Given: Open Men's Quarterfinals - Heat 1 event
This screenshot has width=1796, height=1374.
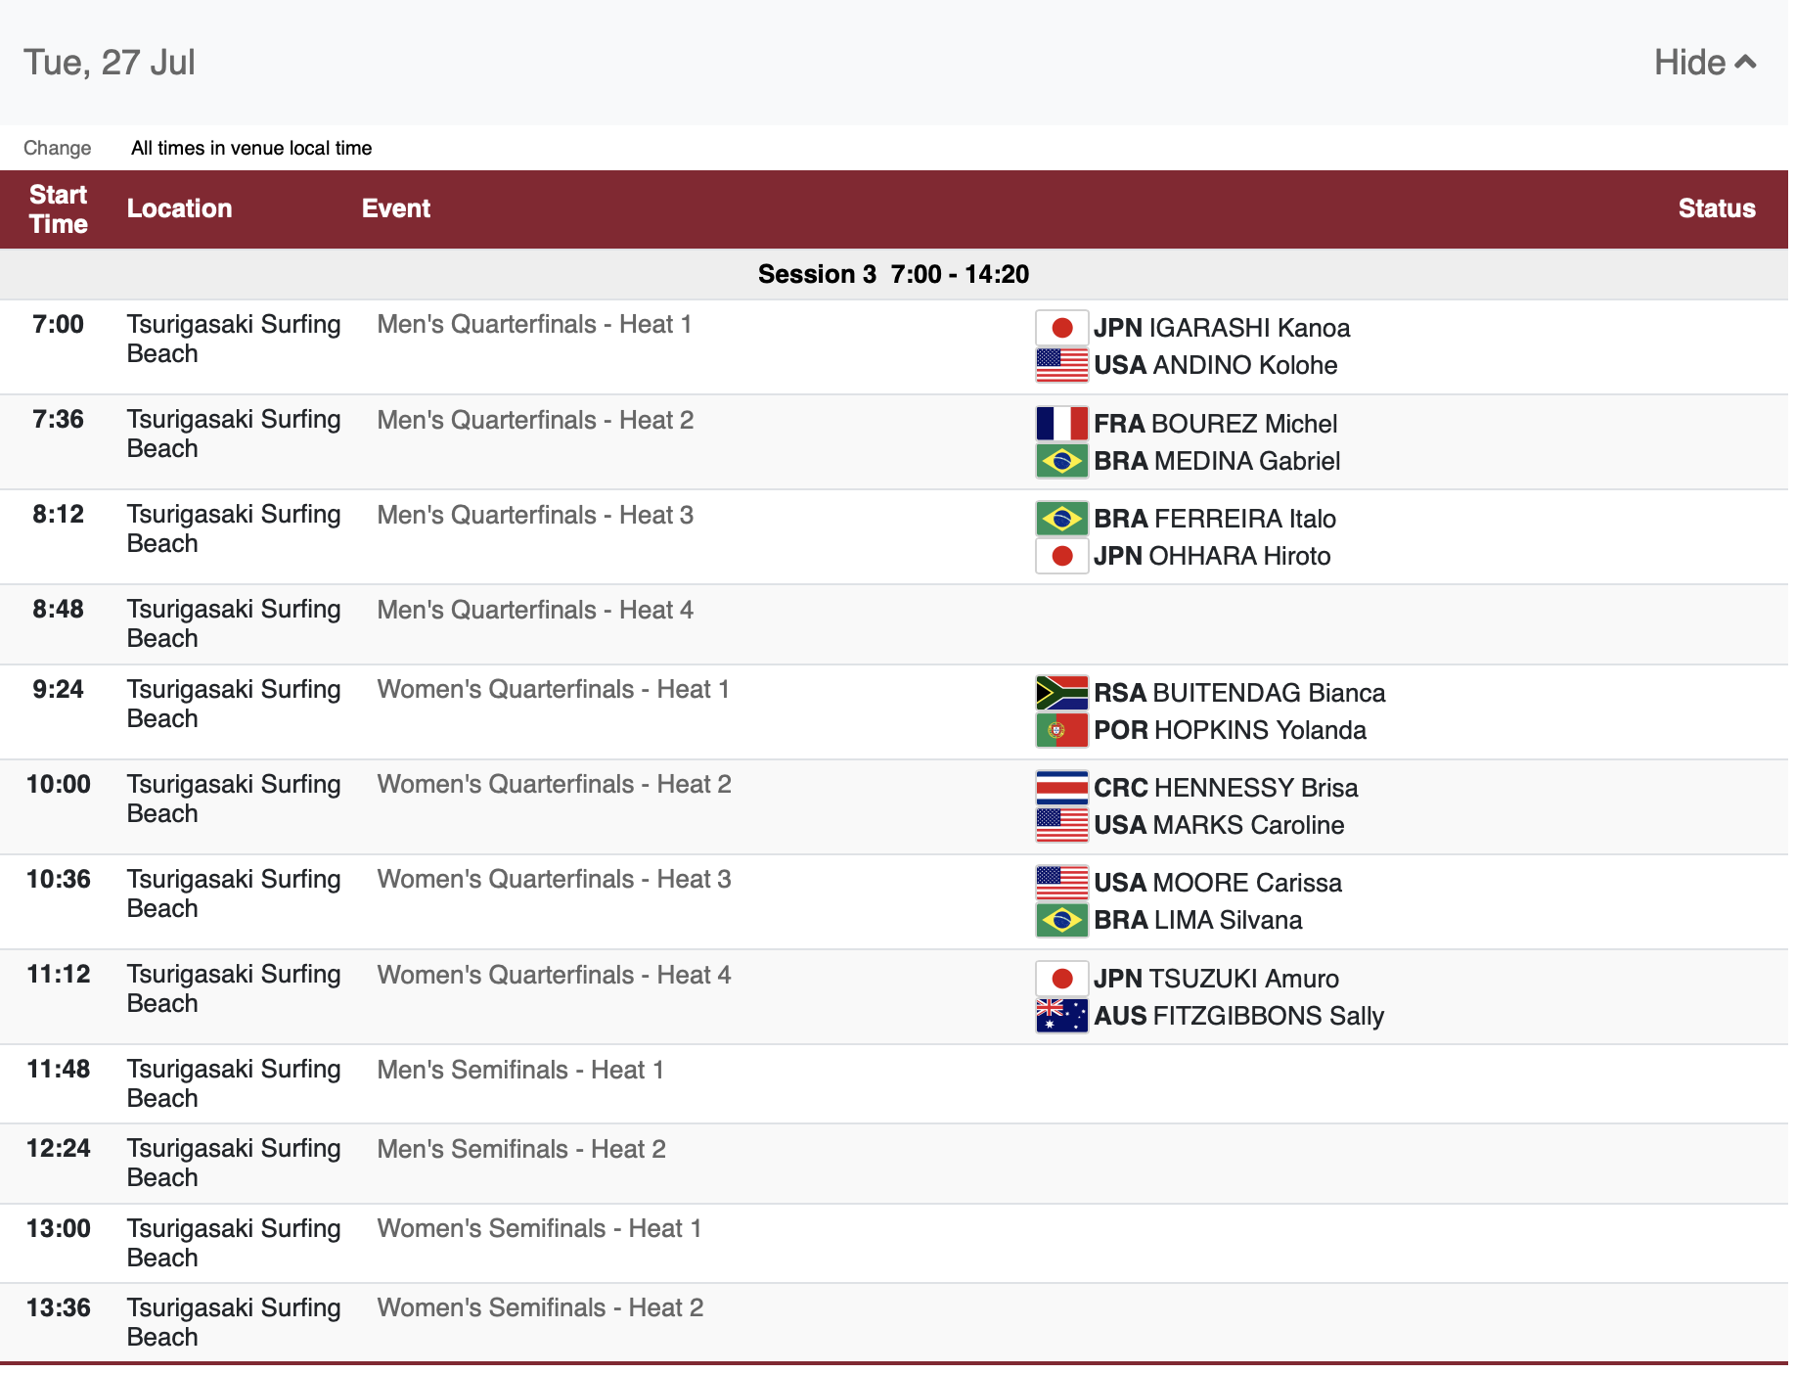Looking at the screenshot, I should 534,325.
